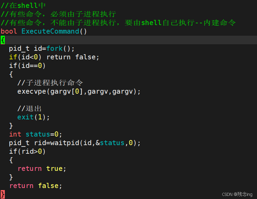Place cursor on "ExecuteCommand" function name

coord(50,31)
